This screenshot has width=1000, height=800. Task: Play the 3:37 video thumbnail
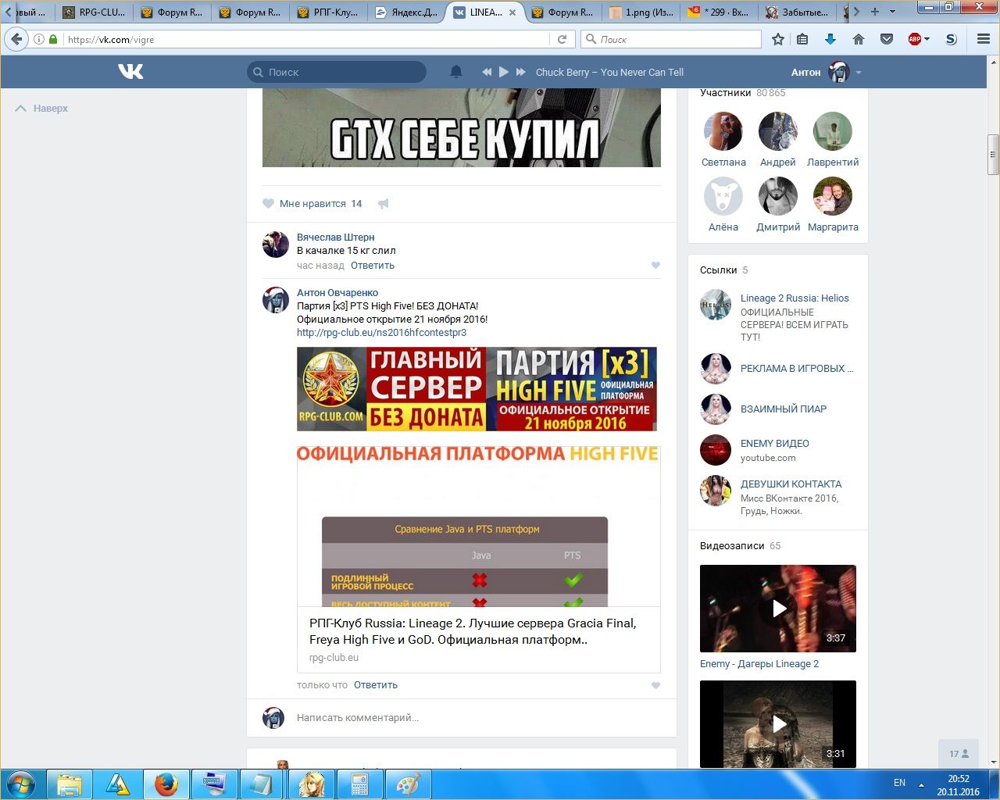coord(778,609)
